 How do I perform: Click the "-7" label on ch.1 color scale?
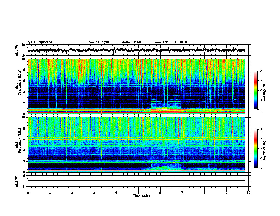(x=261, y=109)
